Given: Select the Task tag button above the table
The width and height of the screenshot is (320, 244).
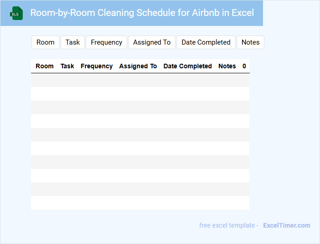Looking at the screenshot, I should [72, 42].
